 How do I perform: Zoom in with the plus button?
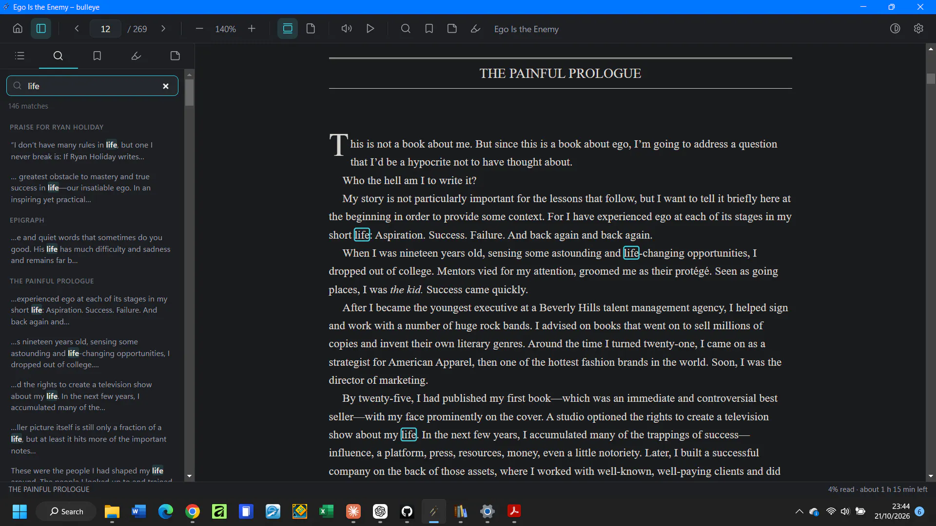pos(252,29)
